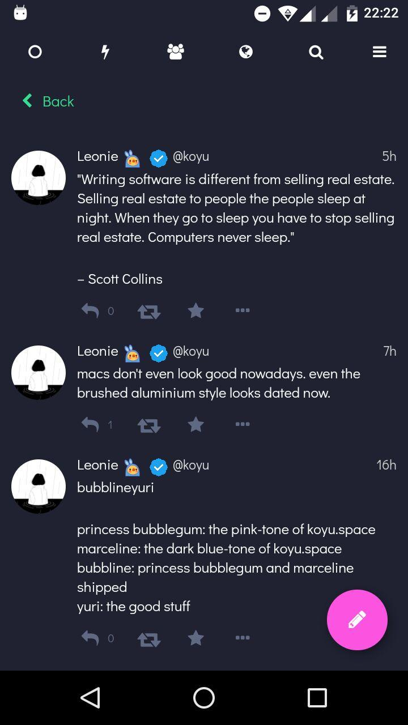408x725 pixels.
Task: Switch to the local timeline people tab
Action: tap(176, 52)
